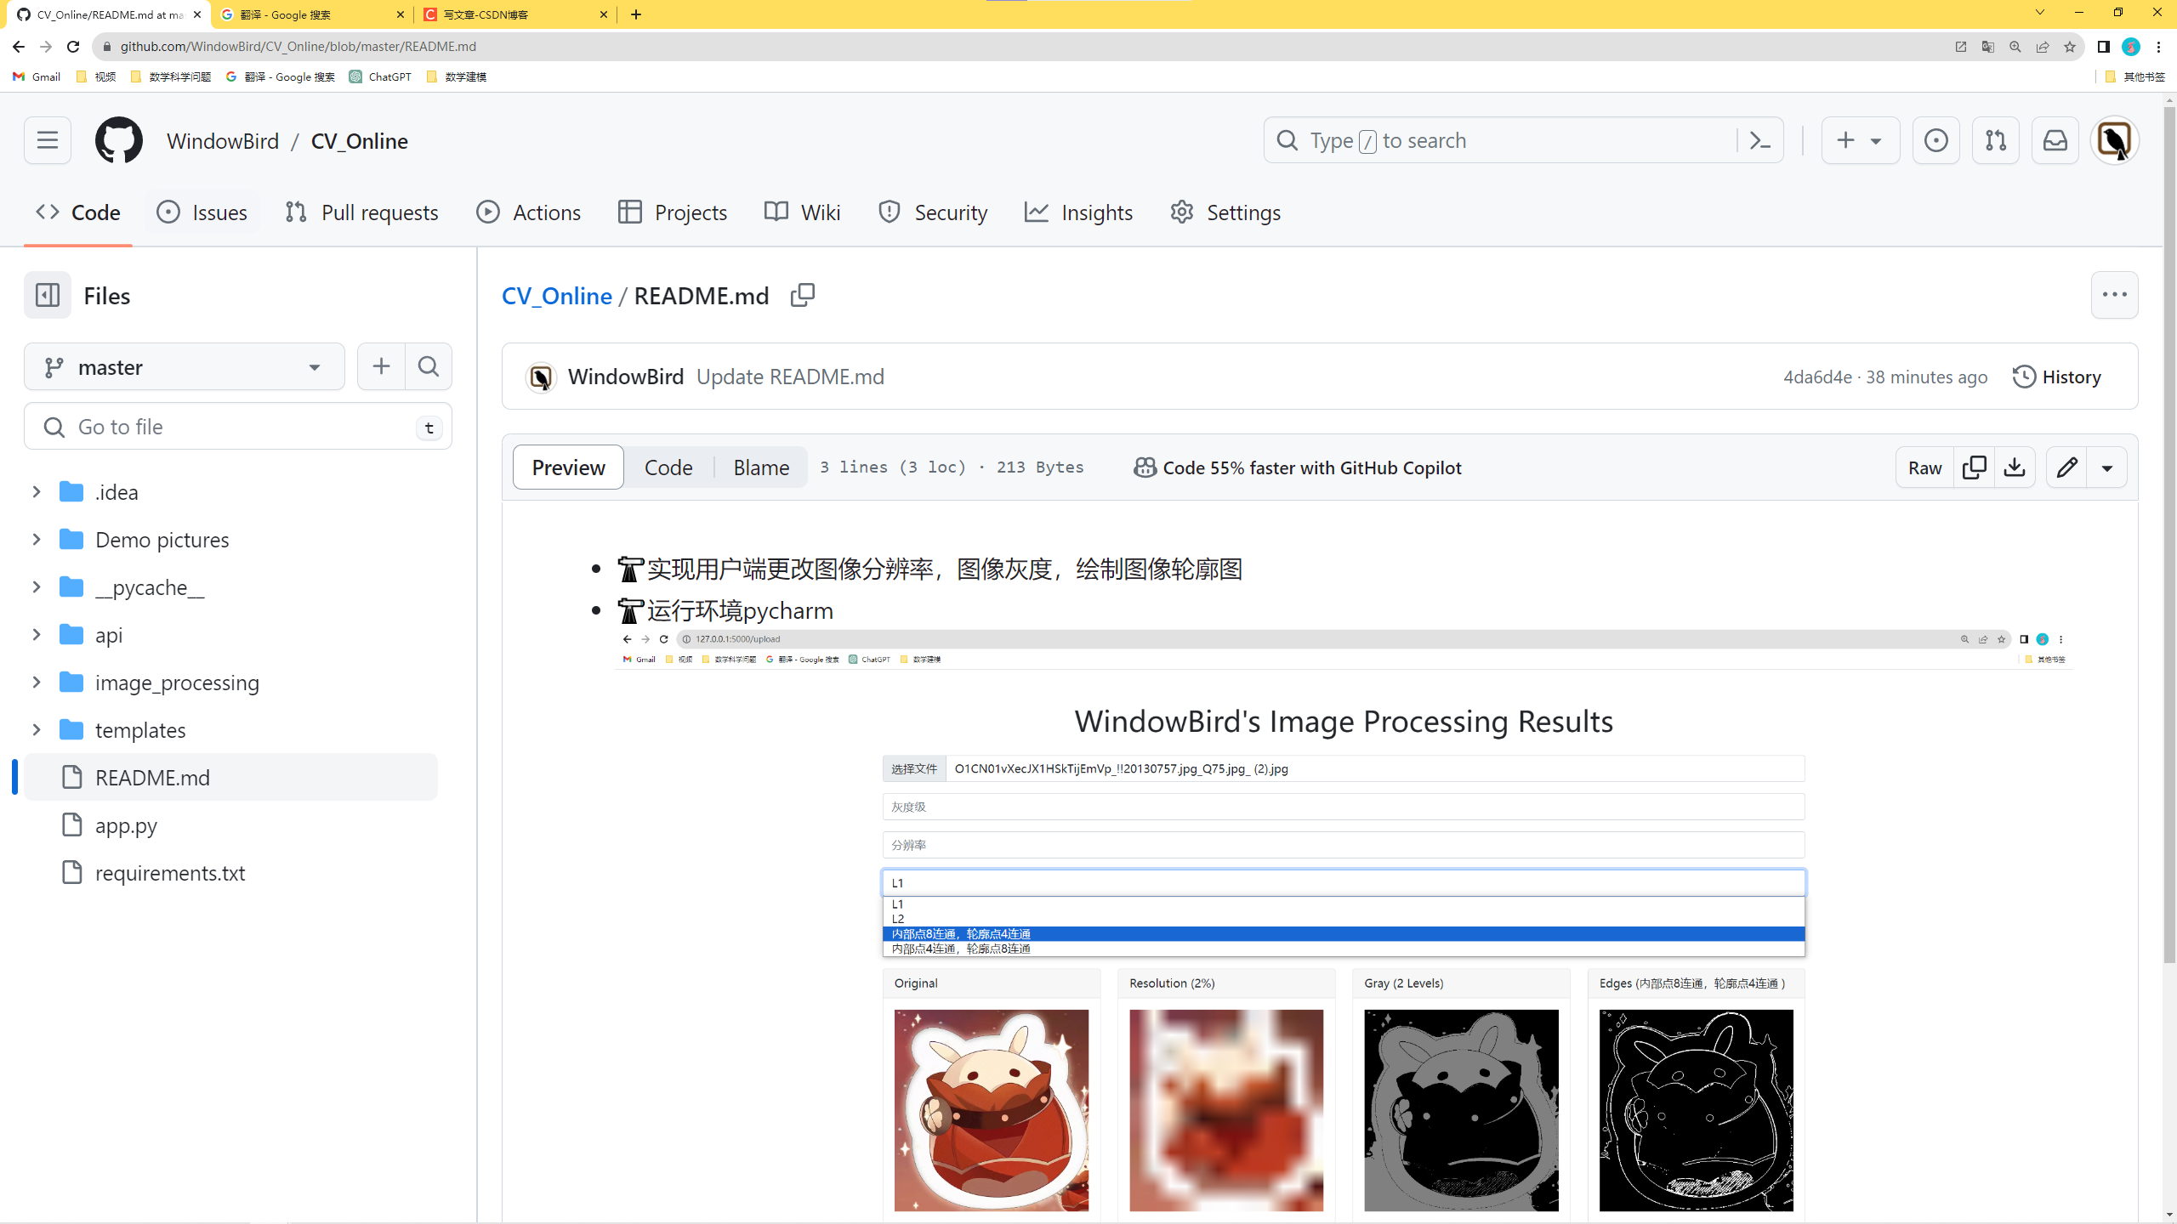Click the download raw file icon
Screen dimensions: 2177x1224
(x=2015, y=467)
